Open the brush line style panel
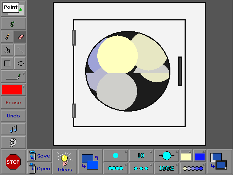The height and width of the screenshot is (175, 233). click(13, 76)
